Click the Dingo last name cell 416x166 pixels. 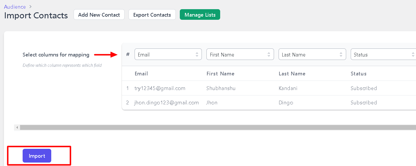click(286, 102)
